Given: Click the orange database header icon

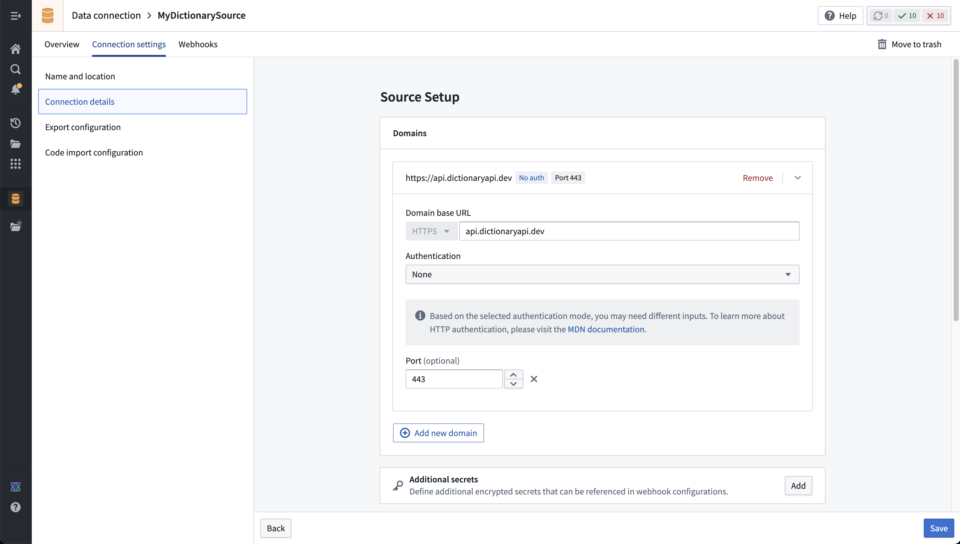Looking at the screenshot, I should pos(48,16).
